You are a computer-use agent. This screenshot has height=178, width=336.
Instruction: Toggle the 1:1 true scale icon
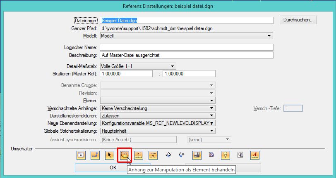click(139, 155)
